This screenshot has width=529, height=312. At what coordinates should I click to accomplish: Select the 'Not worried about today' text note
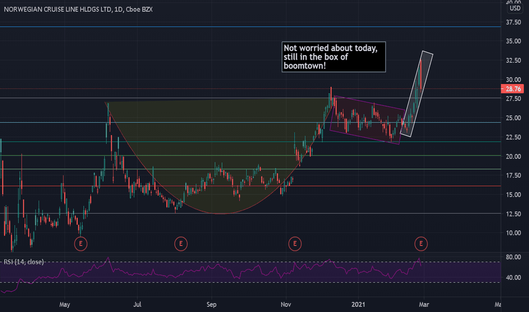tap(334, 57)
